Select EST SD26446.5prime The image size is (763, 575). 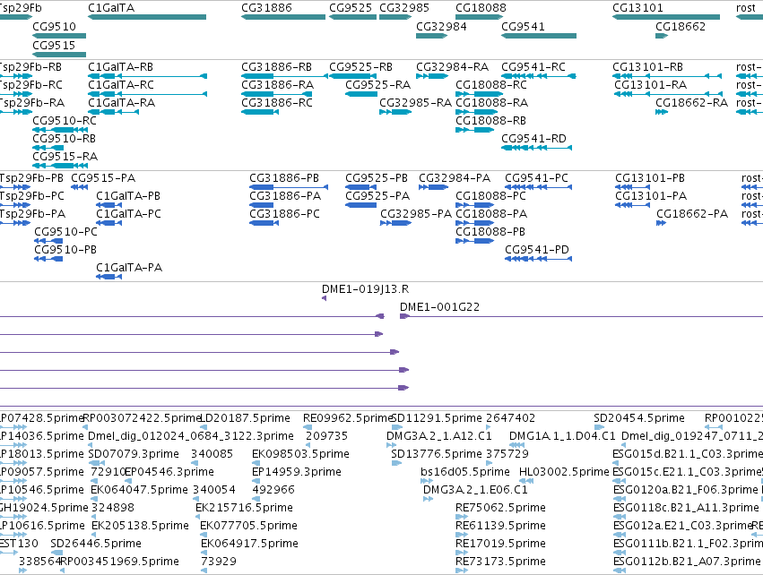click(96, 544)
